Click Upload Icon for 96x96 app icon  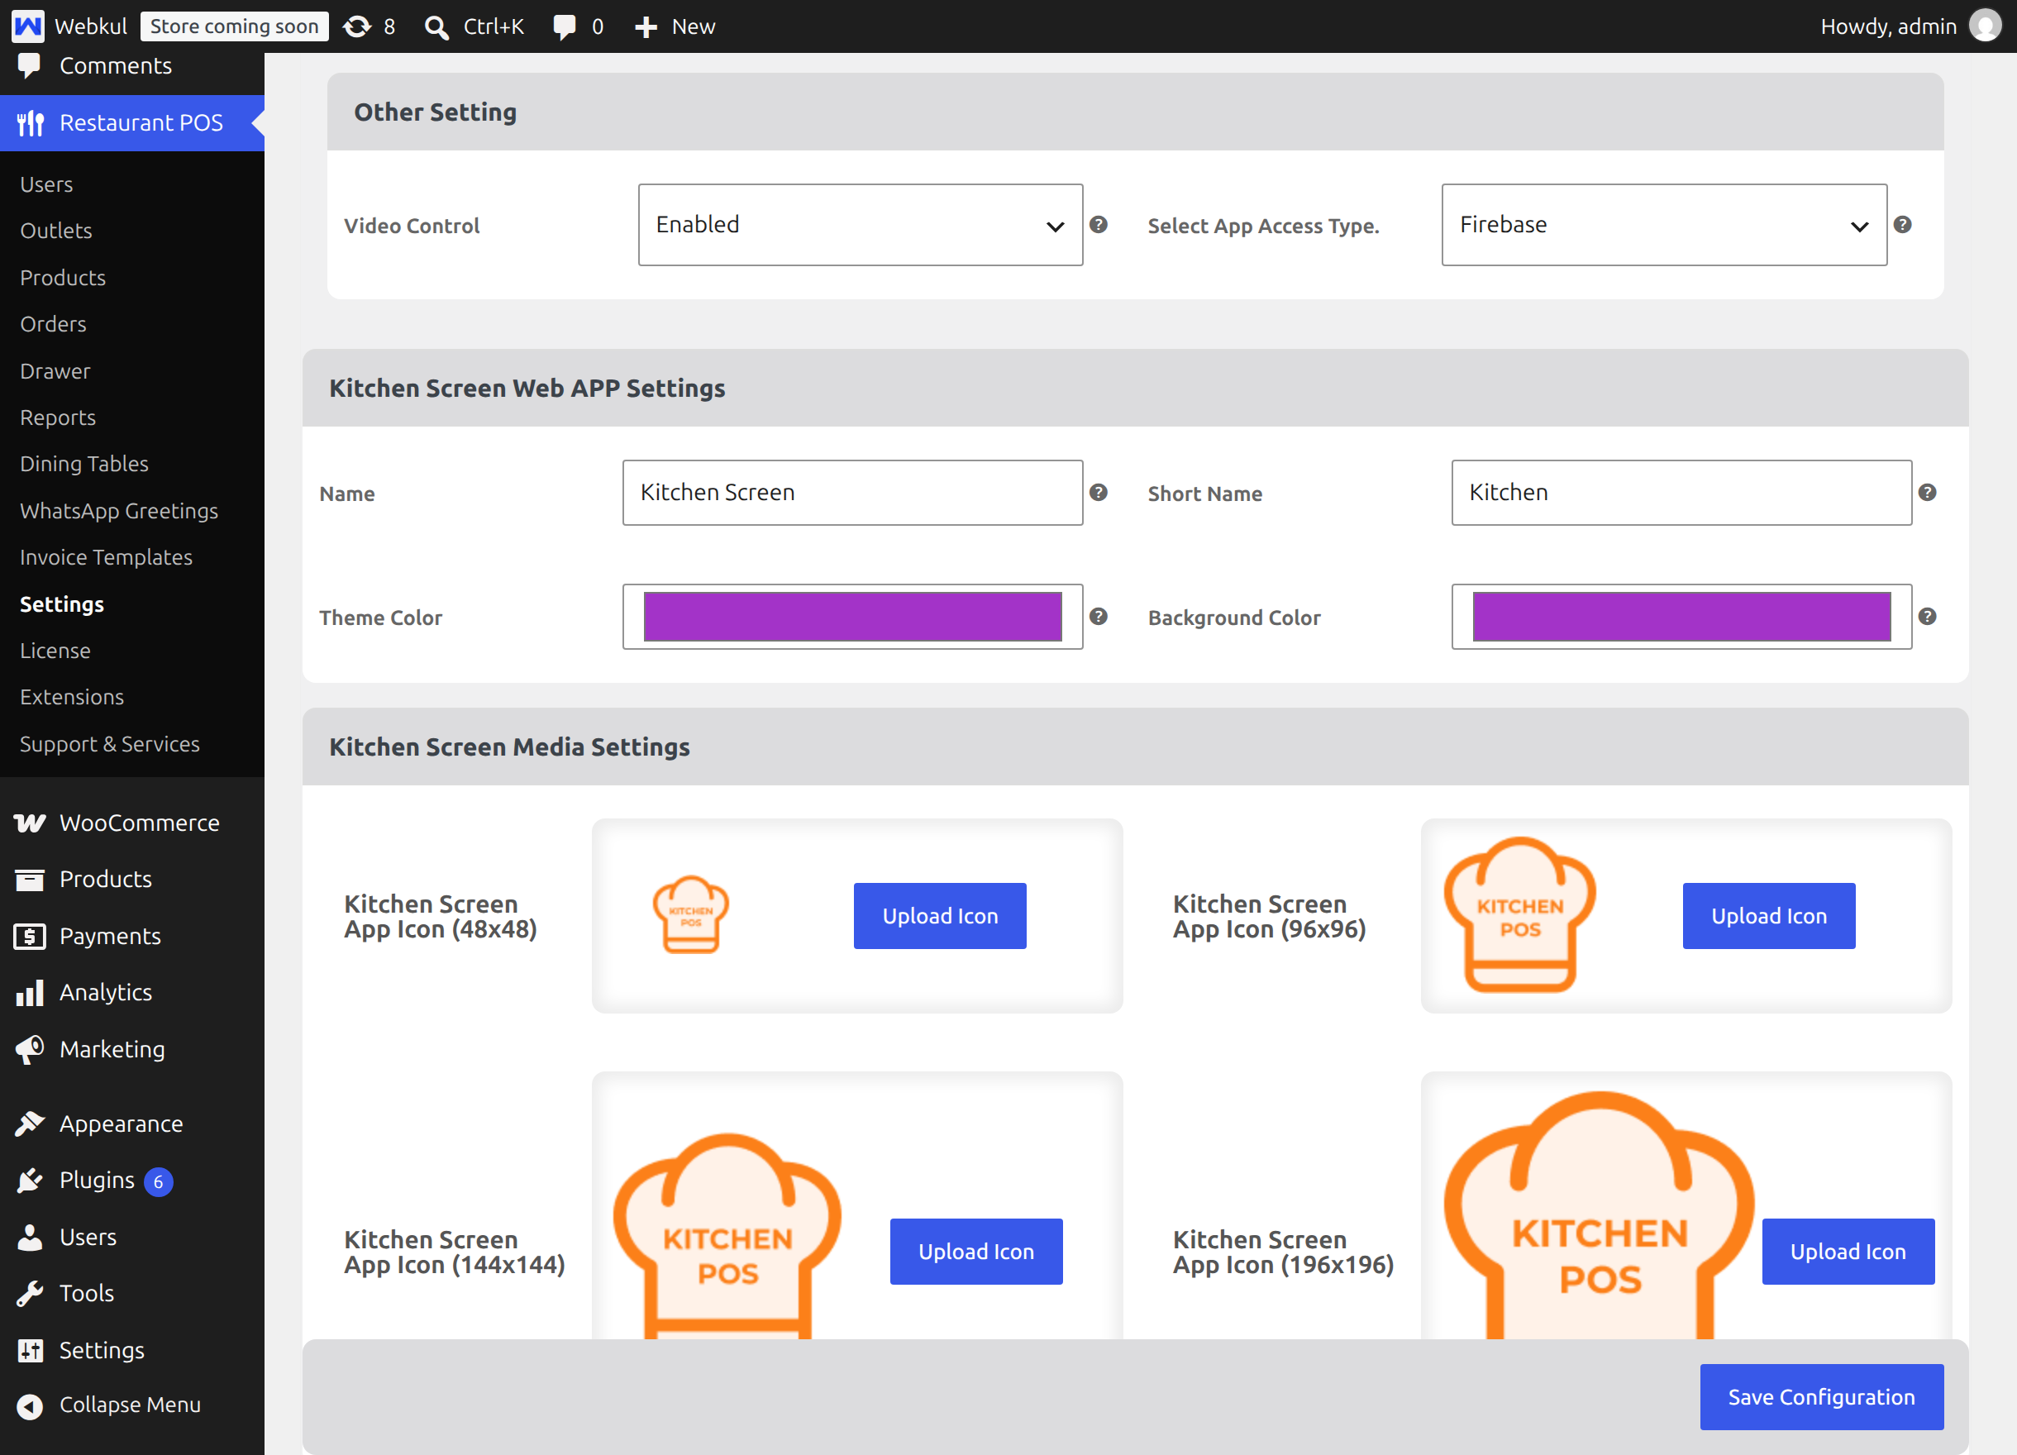click(x=1769, y=916)
